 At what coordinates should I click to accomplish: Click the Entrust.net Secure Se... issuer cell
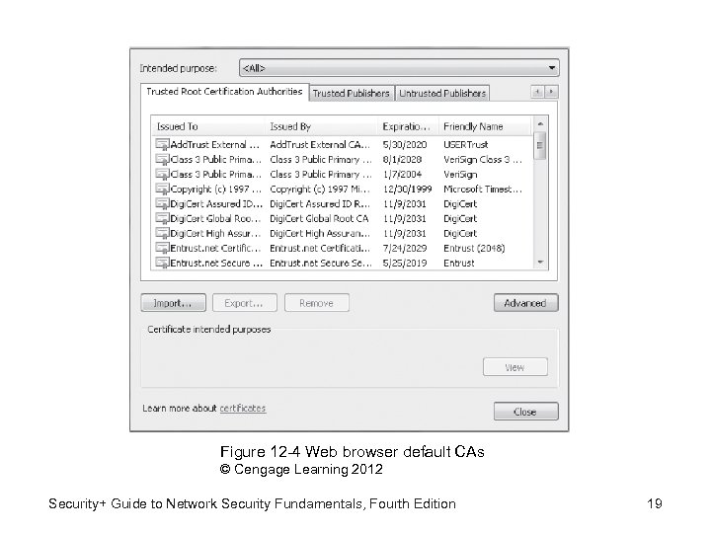click(x=321, y=263)
